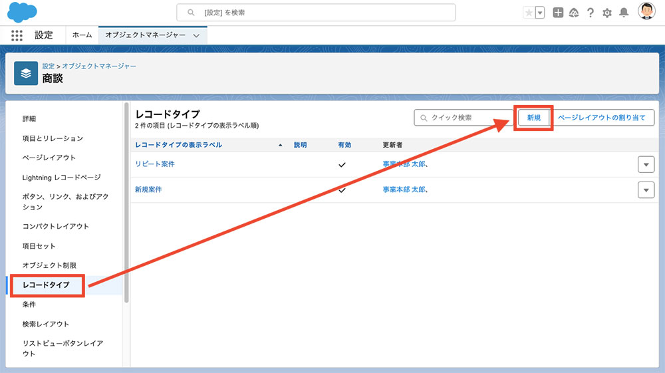Click the 設定 breadcrumb link
Viewport: 665px width, 373px height.
coord(49,66)
